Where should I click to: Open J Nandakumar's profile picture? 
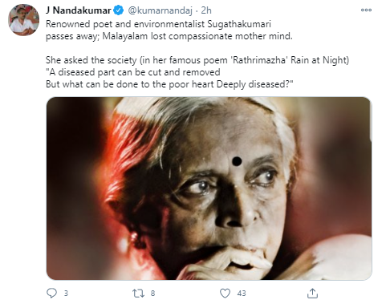pyautogui.click(x=23, y=19)
